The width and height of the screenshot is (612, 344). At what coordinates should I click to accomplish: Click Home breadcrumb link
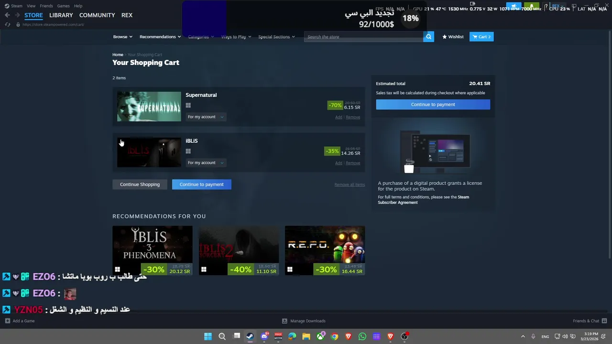click(x=118, y=54)
